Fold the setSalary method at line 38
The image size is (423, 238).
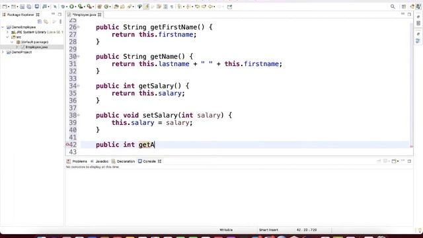[79, 115]
